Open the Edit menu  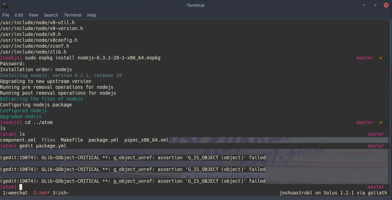click(x=19, y=15)
